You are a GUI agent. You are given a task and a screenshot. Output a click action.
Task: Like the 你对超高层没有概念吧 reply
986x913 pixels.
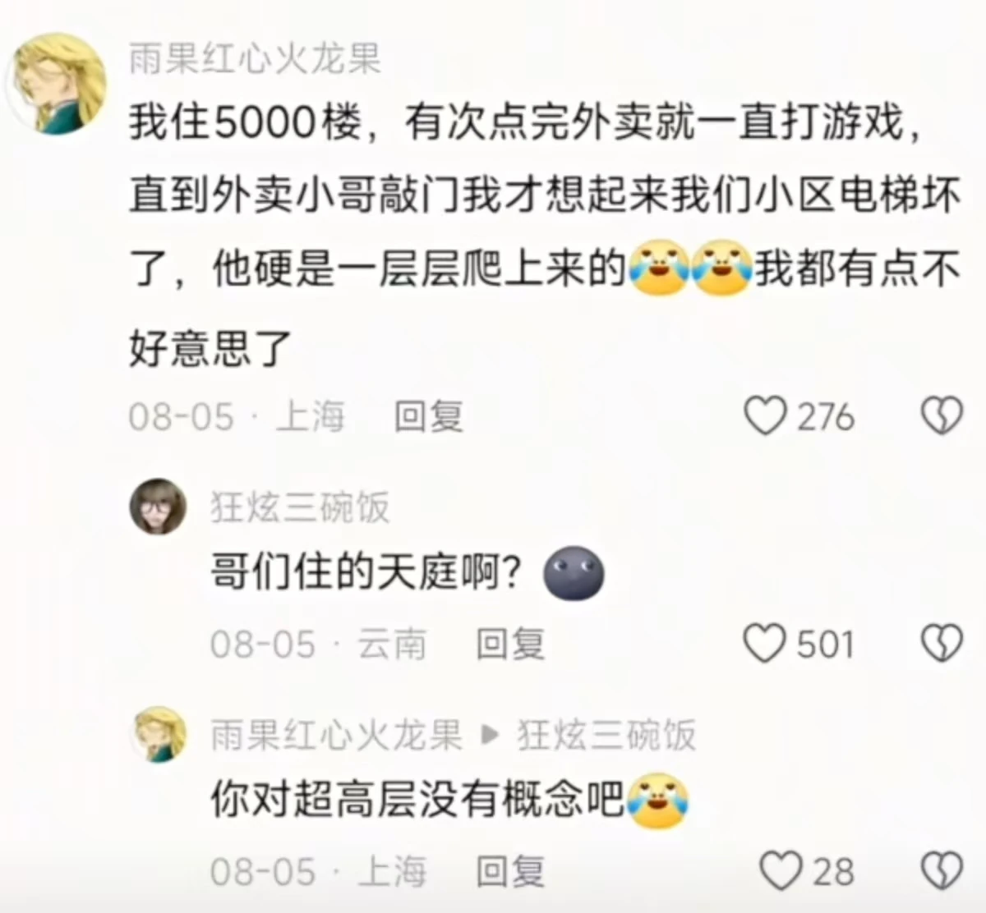click(x=781, y=871)
